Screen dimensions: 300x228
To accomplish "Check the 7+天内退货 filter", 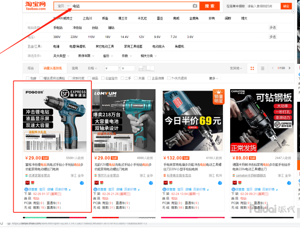I will point(169,78).
